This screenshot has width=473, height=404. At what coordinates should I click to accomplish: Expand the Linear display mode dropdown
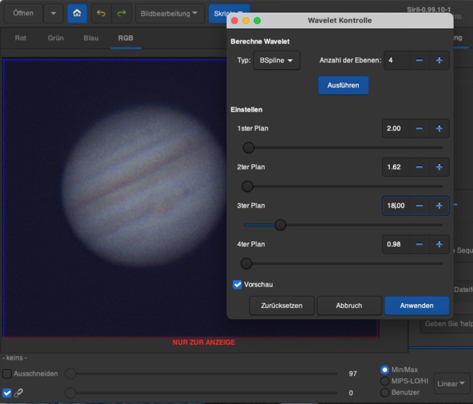(x=451, y=384)
